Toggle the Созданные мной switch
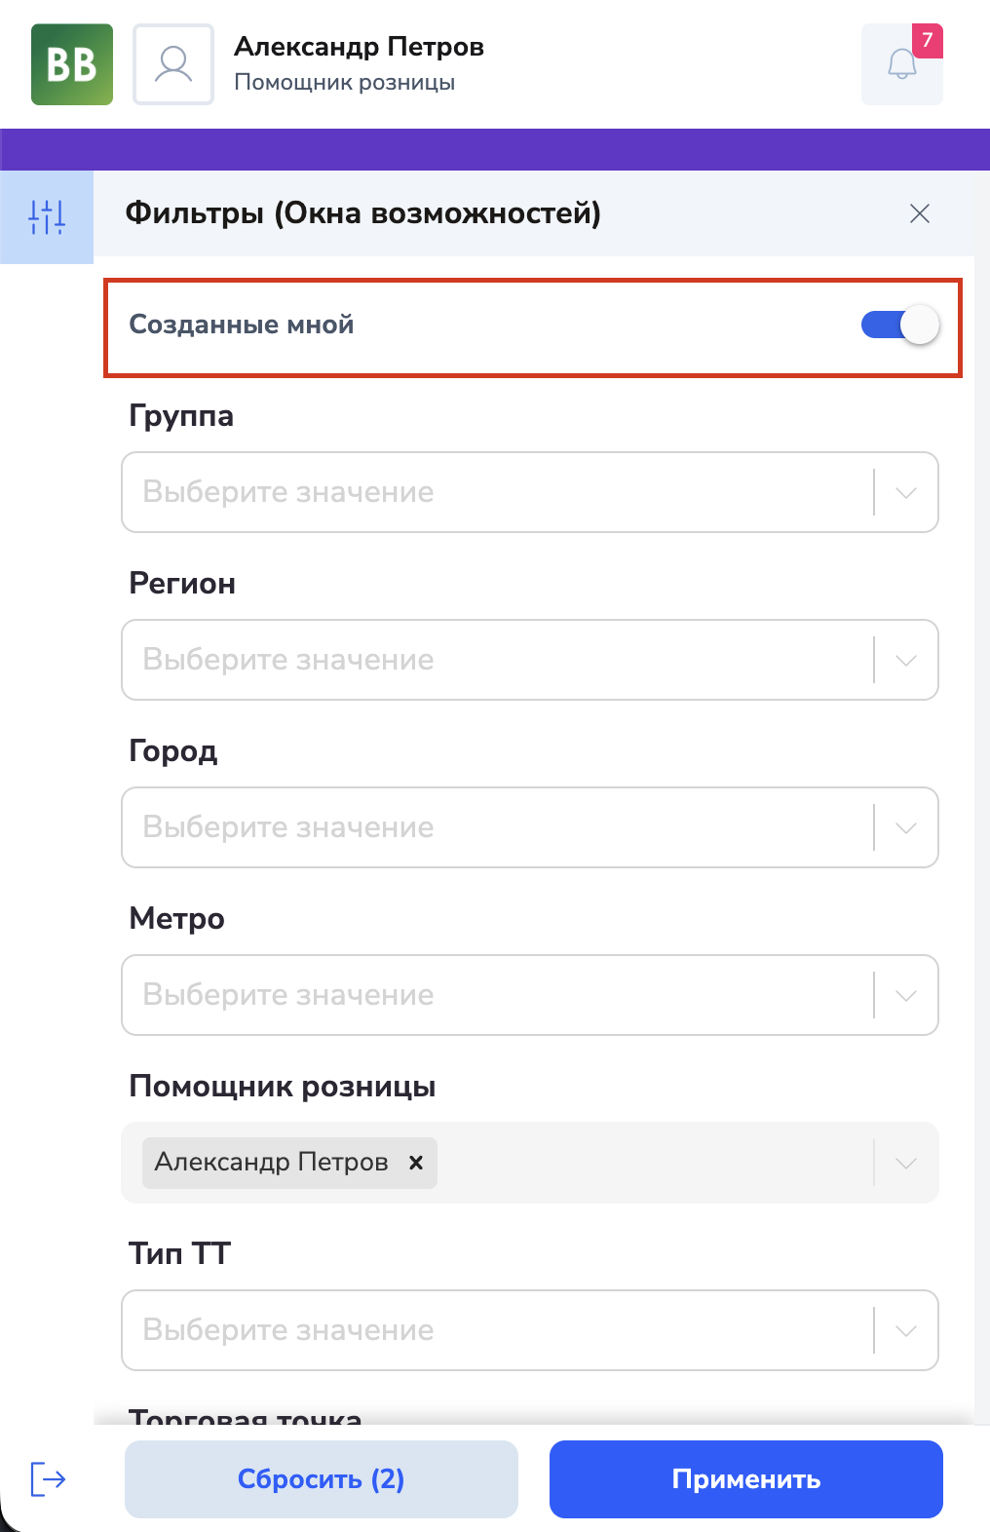990x1532 pixels. [x=900, y=325]
